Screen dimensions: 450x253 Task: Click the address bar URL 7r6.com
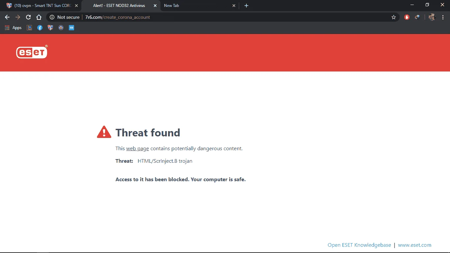click(x=118, y=17)
